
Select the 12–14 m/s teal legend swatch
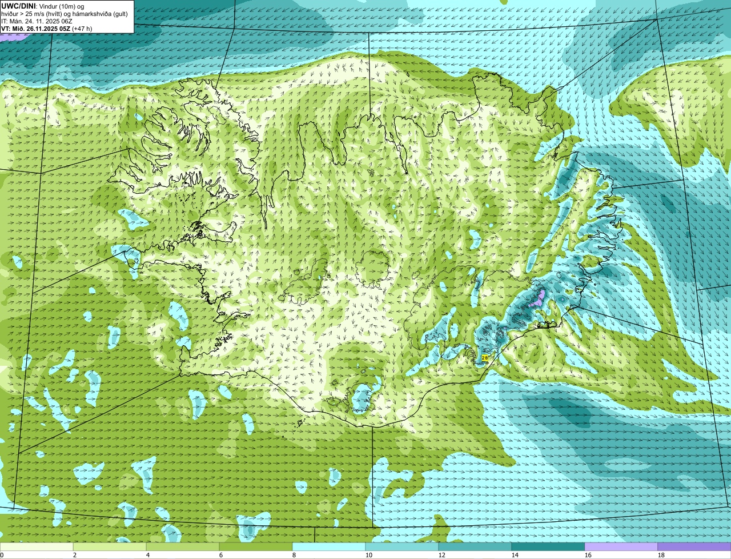pos(475,547)
